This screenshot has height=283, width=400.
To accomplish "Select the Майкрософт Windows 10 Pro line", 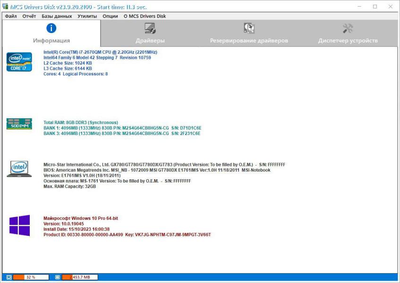I will pyautogui.click(x=81, y=218).
